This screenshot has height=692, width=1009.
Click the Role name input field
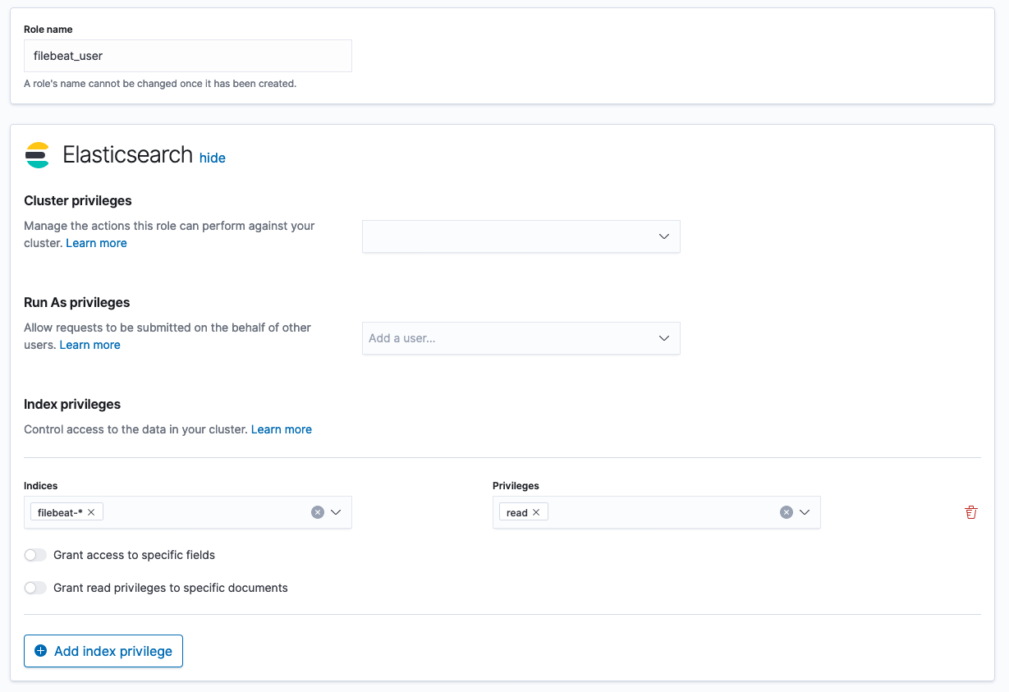[188, 56]
